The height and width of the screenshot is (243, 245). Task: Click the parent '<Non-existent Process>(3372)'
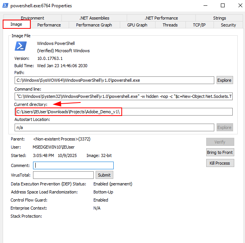click(62, 139)
